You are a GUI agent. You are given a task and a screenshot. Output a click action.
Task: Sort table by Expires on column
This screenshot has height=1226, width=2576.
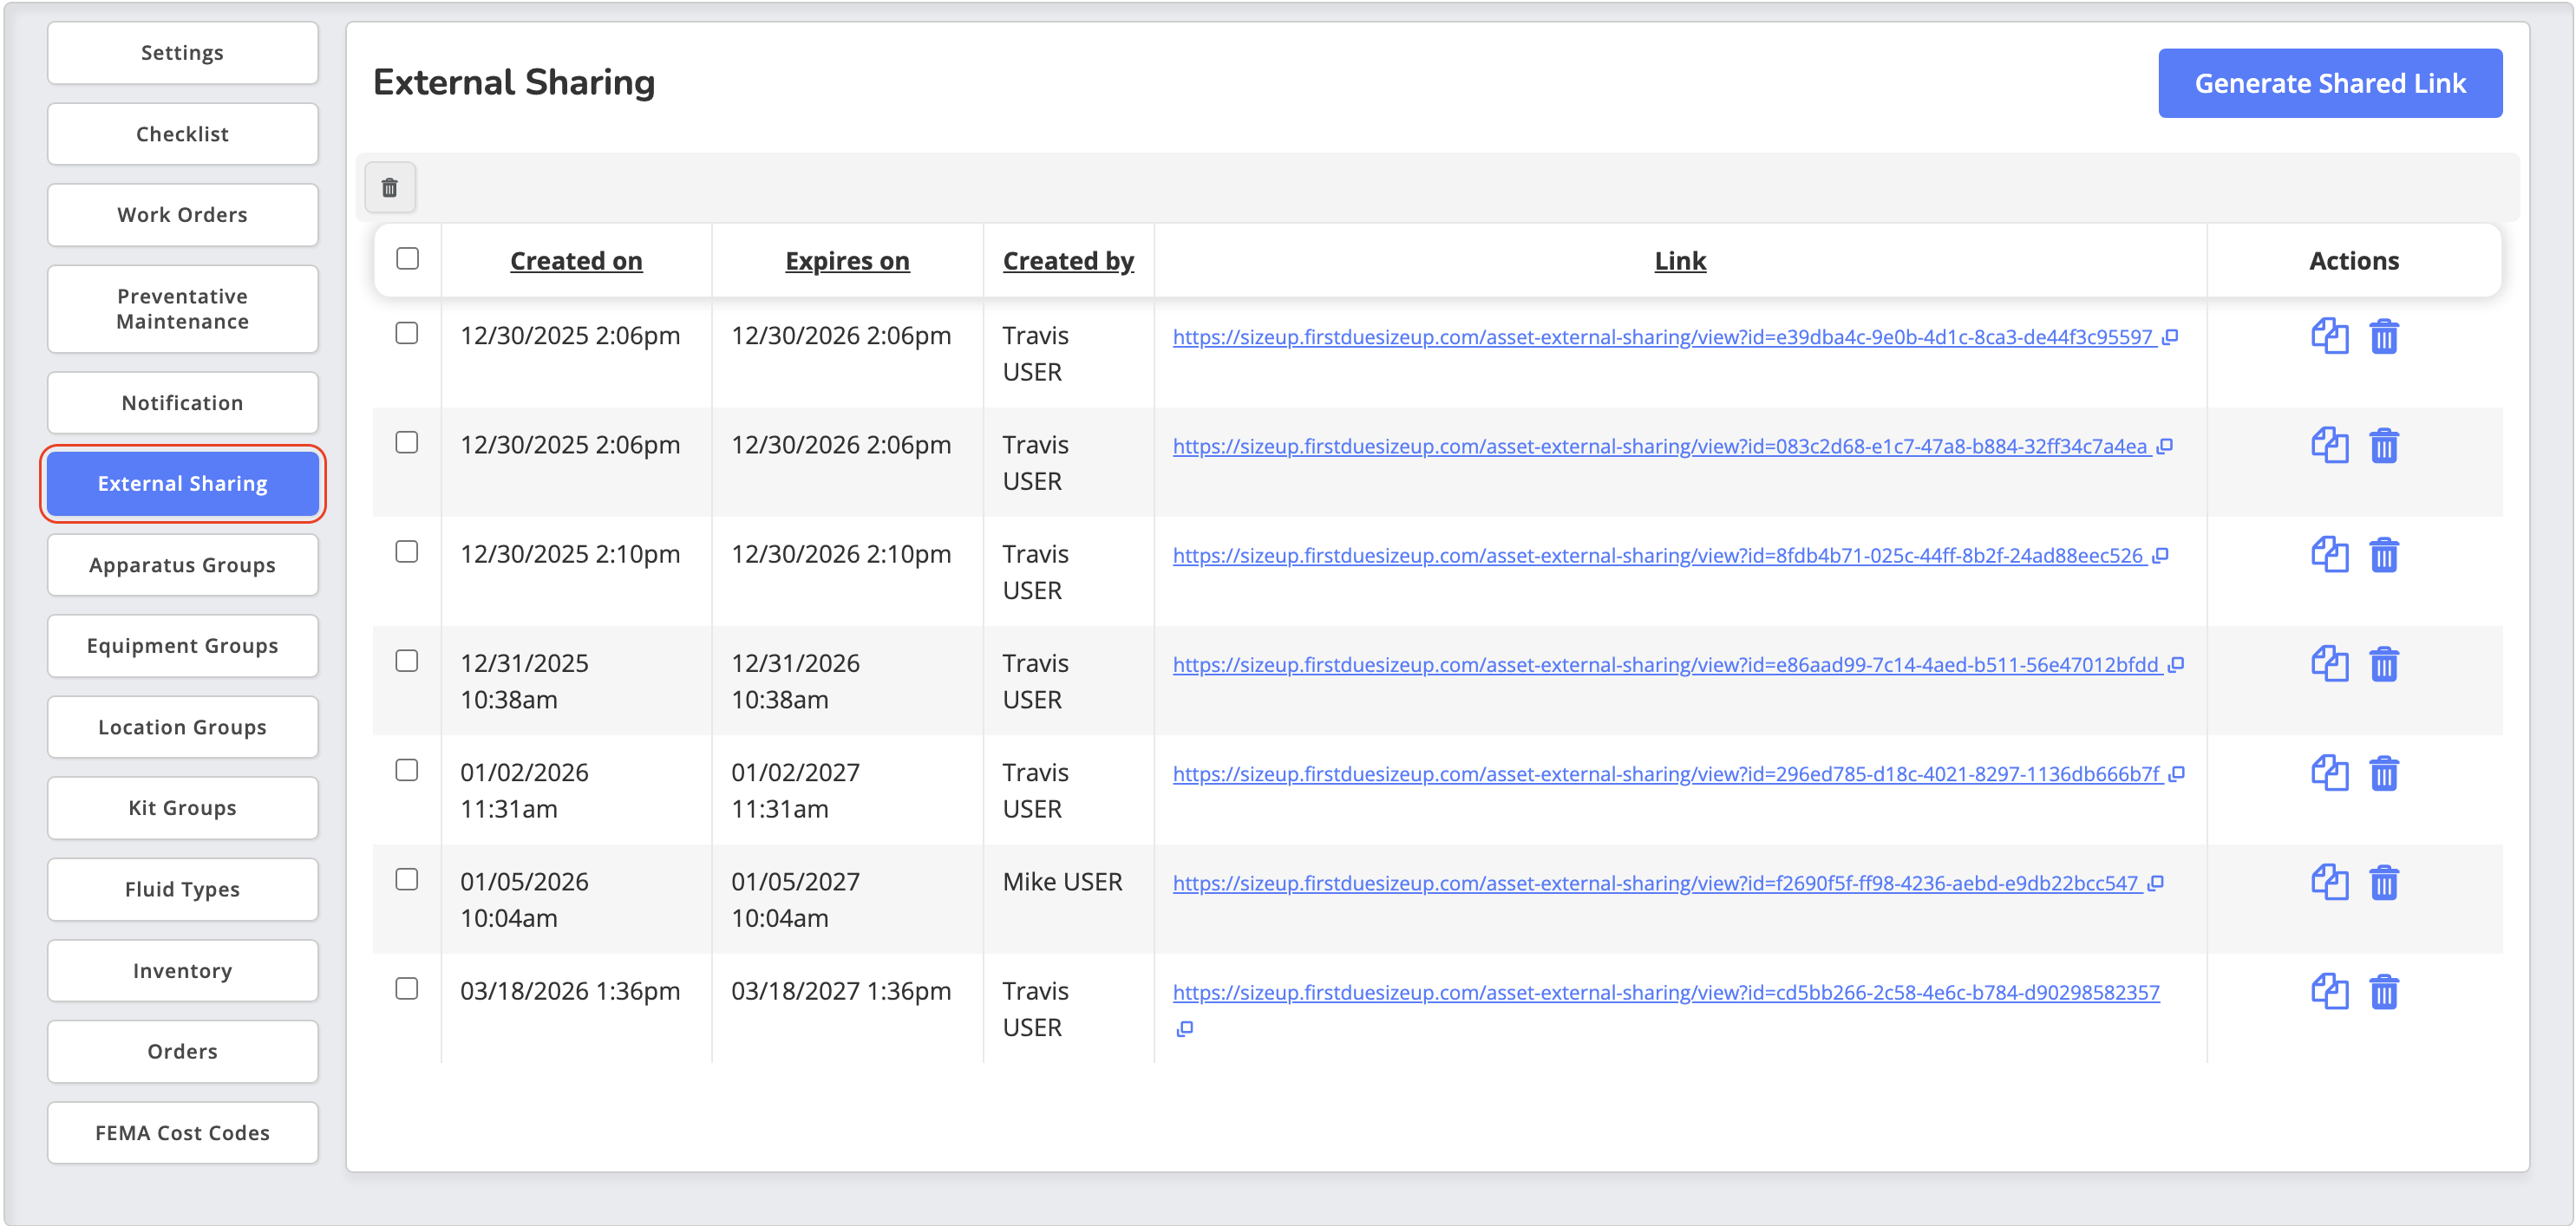847,260
